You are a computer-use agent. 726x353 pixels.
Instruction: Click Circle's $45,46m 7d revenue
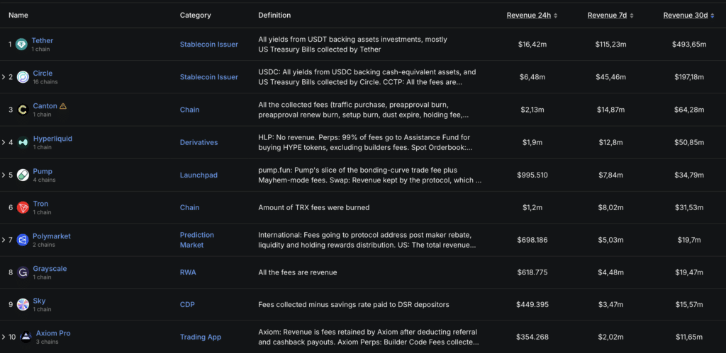610,76
